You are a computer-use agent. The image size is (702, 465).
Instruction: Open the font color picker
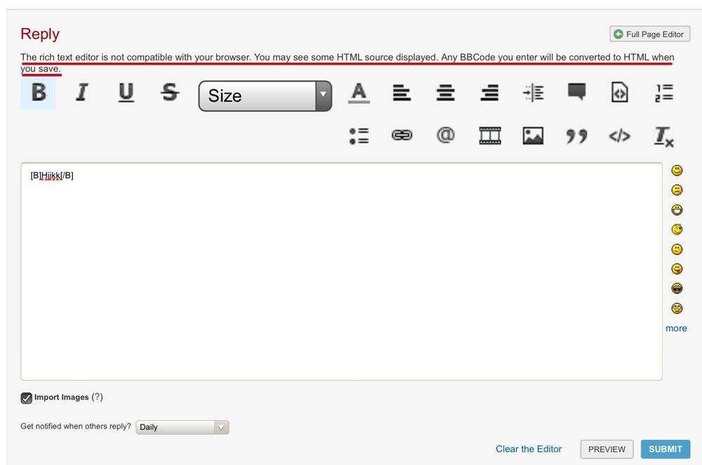(x=359, y=93)
